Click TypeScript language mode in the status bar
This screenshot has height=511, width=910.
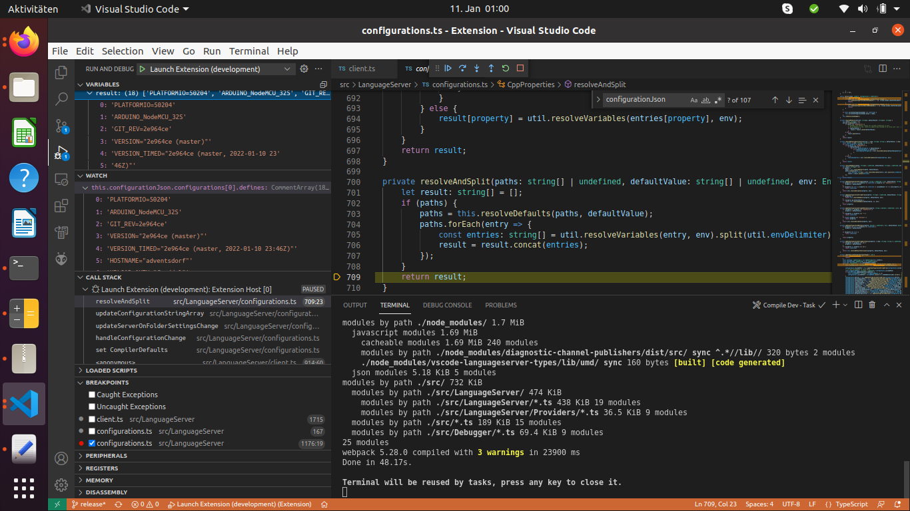tap(852, 504)
